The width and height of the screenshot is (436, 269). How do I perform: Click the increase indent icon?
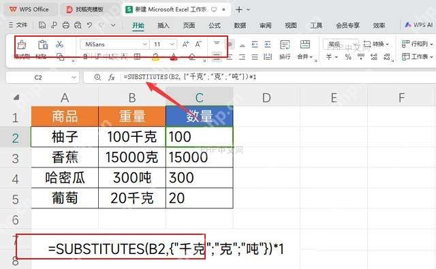[268, 44]
